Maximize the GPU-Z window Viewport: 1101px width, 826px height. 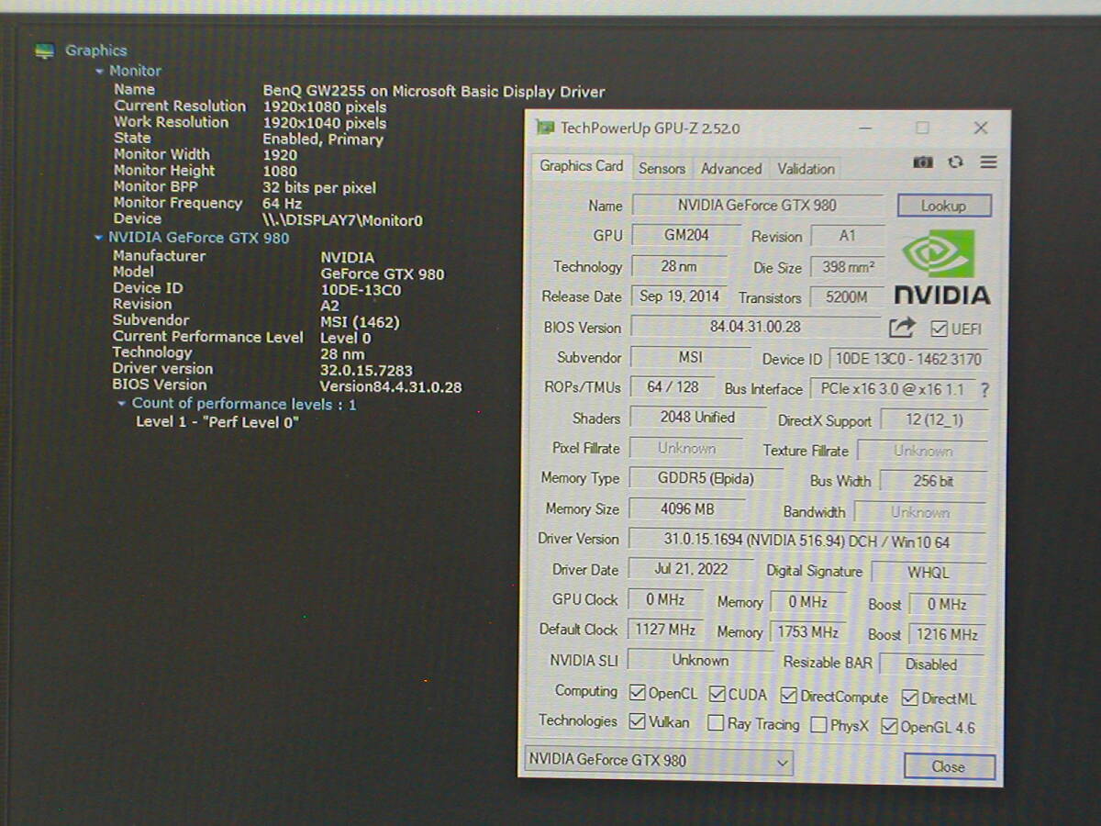[922, 128]
